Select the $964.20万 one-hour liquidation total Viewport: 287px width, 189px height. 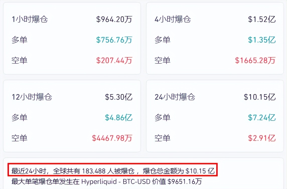[114, 19]
